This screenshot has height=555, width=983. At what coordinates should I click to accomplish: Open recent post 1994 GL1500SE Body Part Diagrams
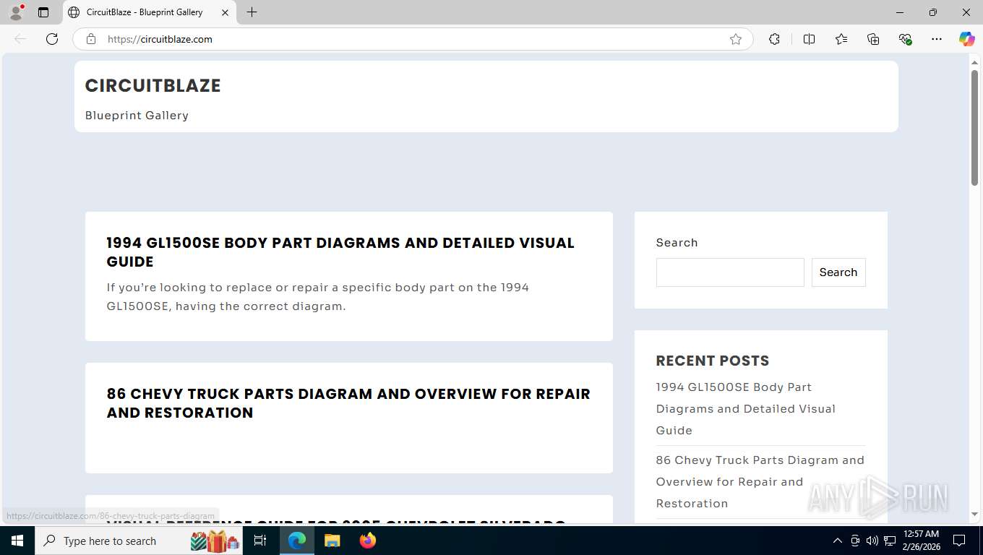pos(745,408)
